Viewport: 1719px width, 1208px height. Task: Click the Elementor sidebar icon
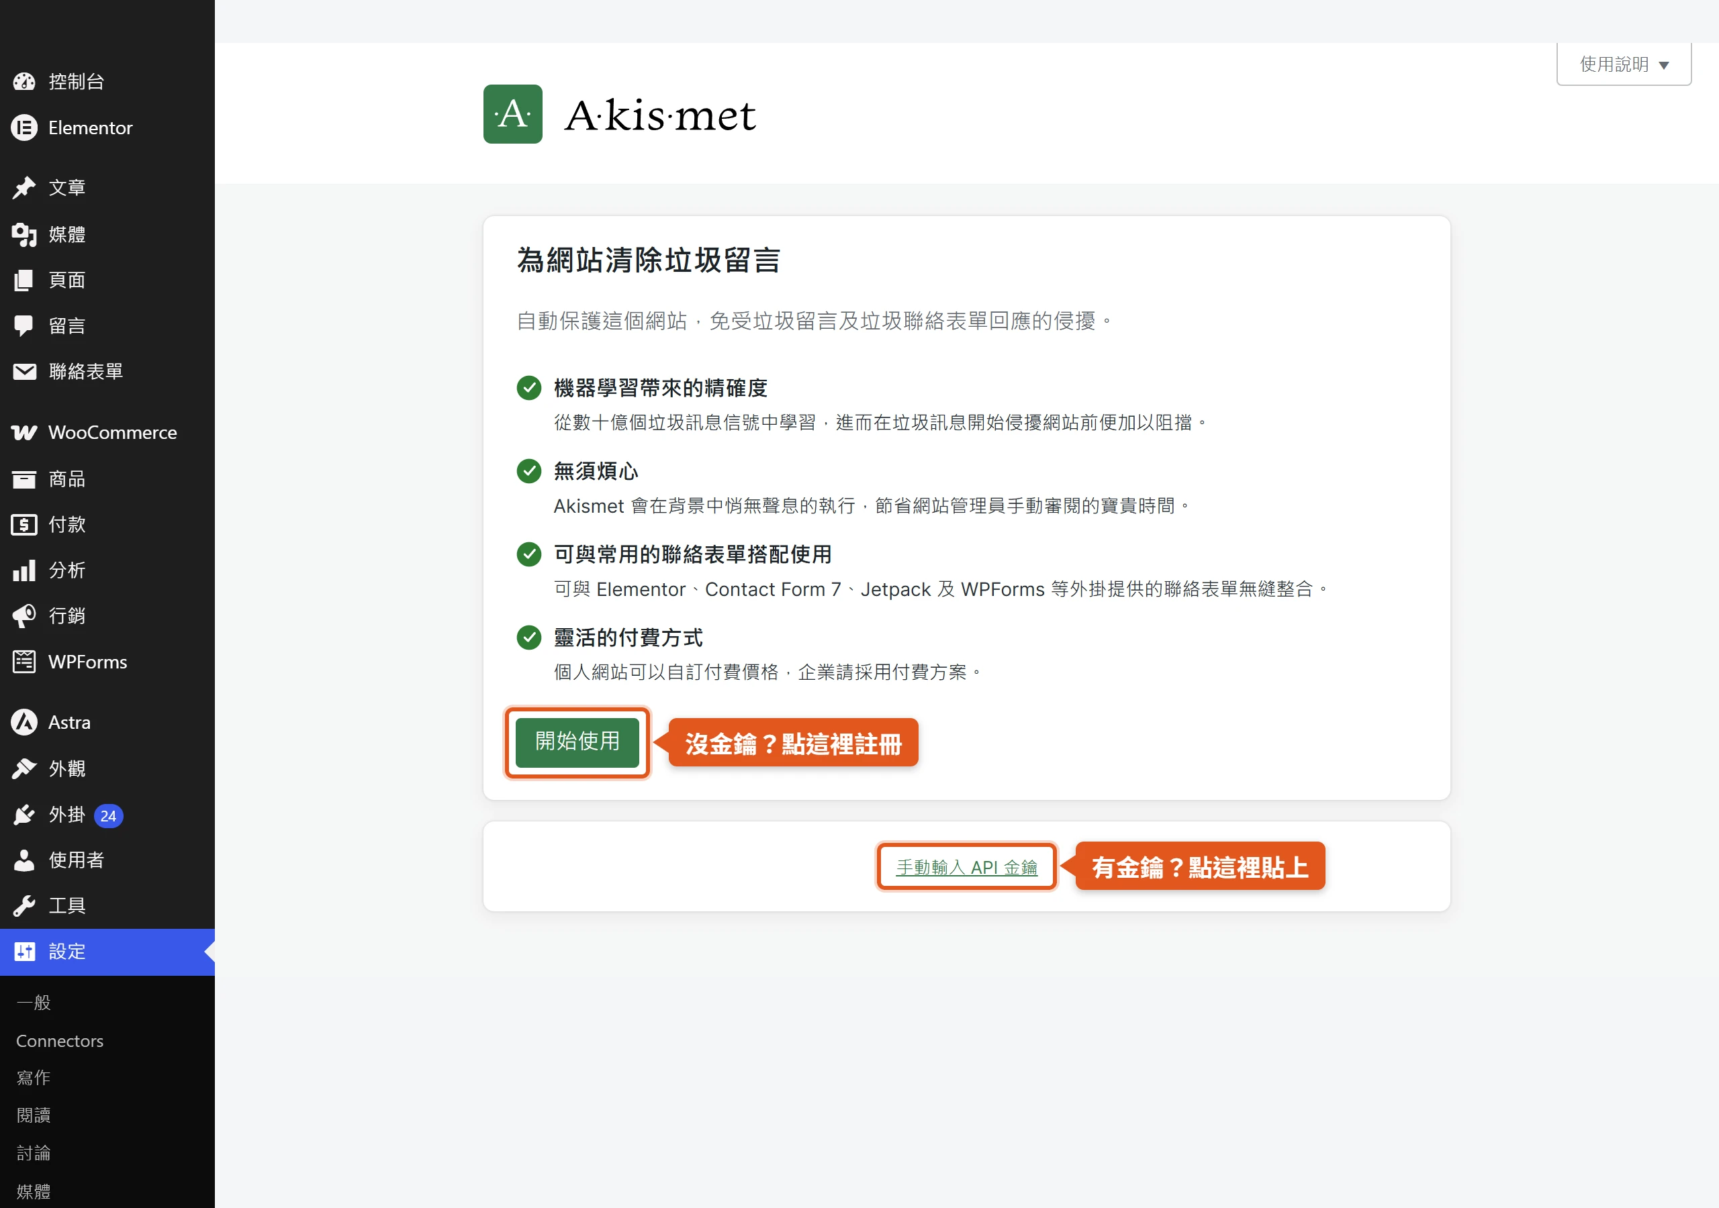[24, 128]
